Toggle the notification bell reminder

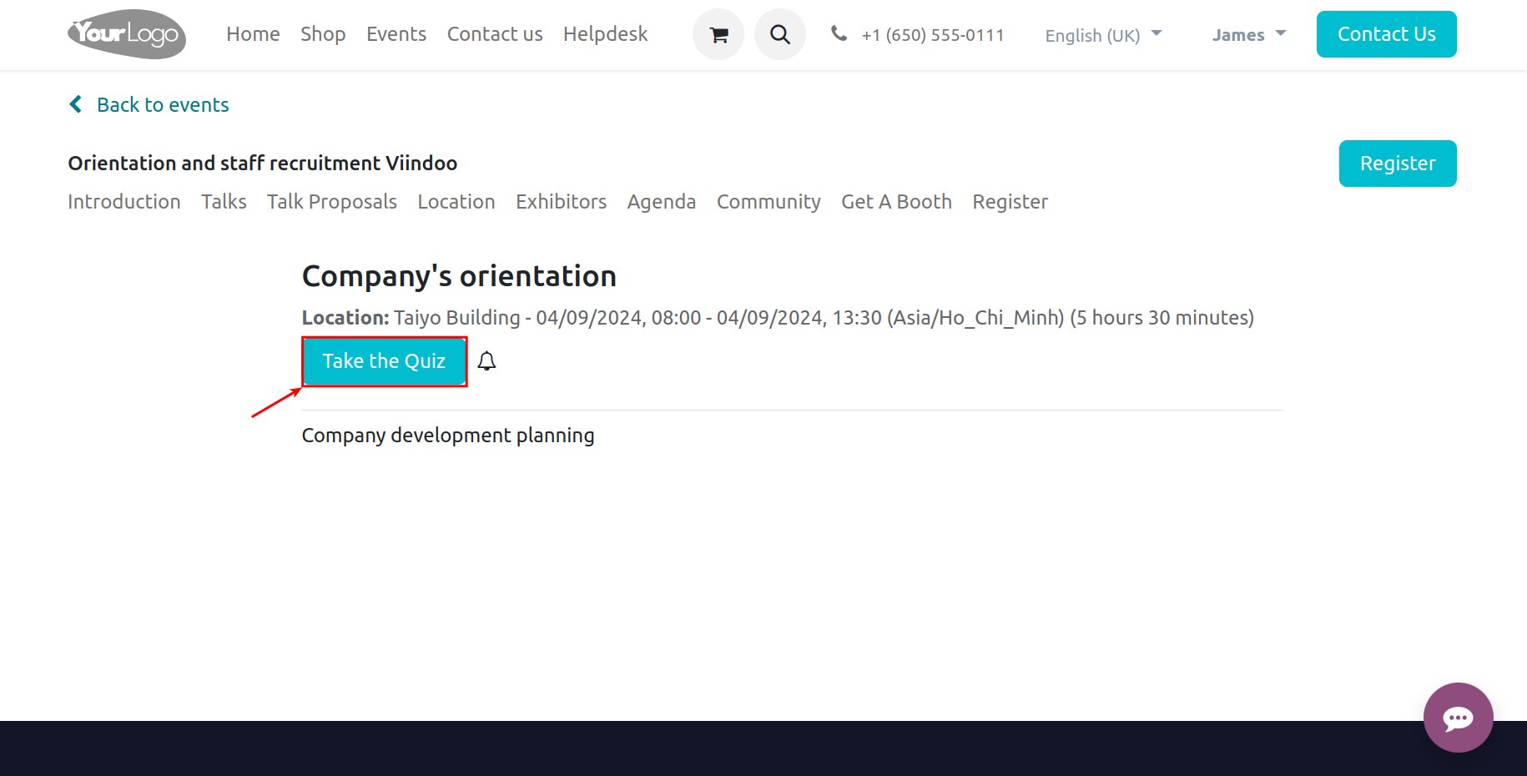(x=486, y=361)
